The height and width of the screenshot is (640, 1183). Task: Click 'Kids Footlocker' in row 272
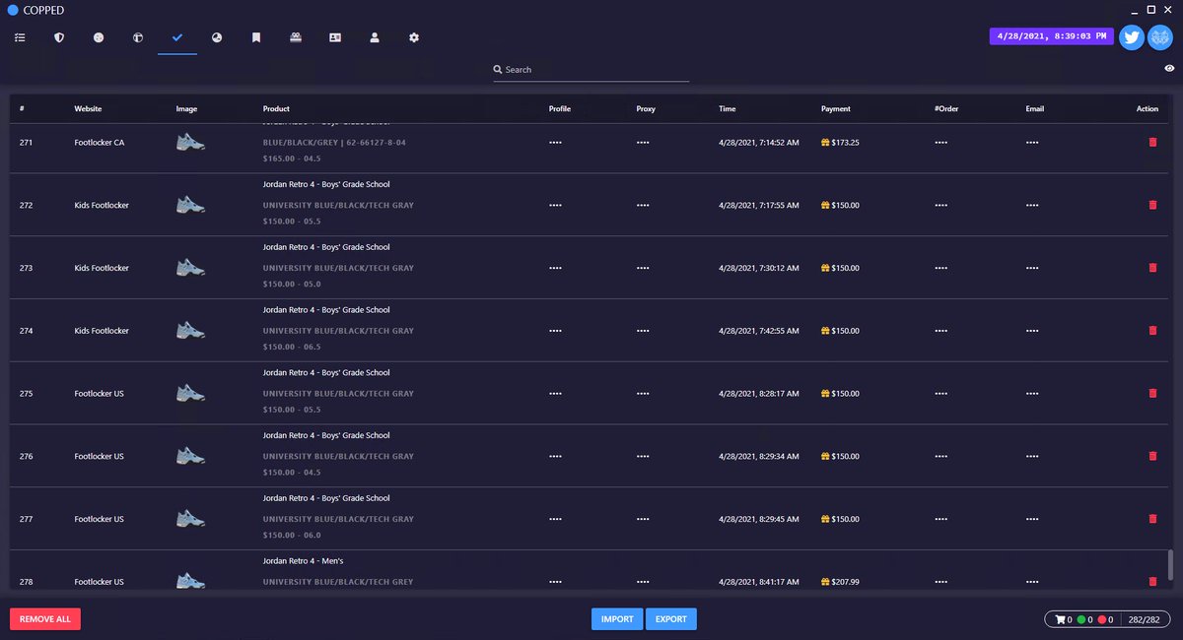pyautogui.click(x=102, y=205)
